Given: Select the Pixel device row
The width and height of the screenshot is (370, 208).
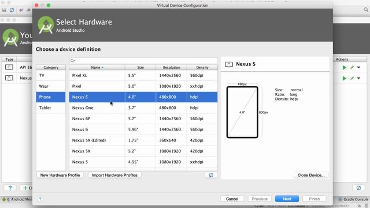Looking at the screenshot, I should point(143,86).
